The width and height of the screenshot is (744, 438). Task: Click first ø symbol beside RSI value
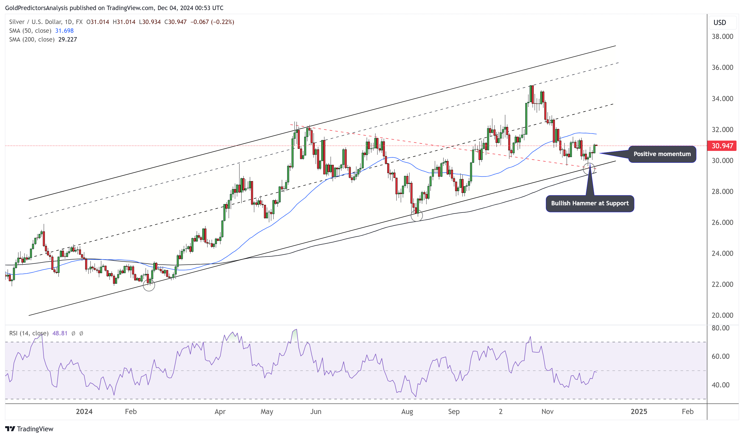74,333
